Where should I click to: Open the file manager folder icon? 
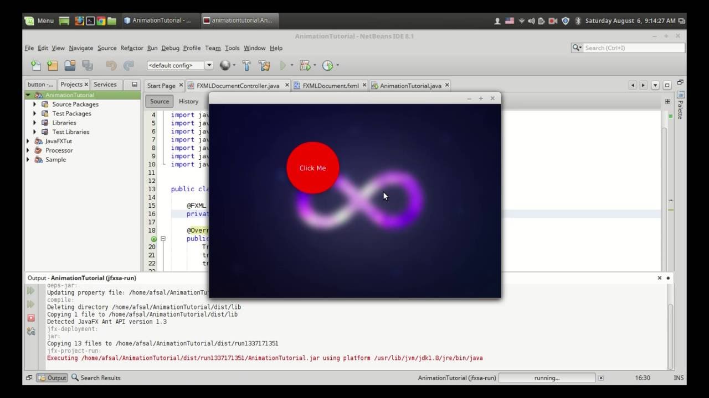(112, 21)
